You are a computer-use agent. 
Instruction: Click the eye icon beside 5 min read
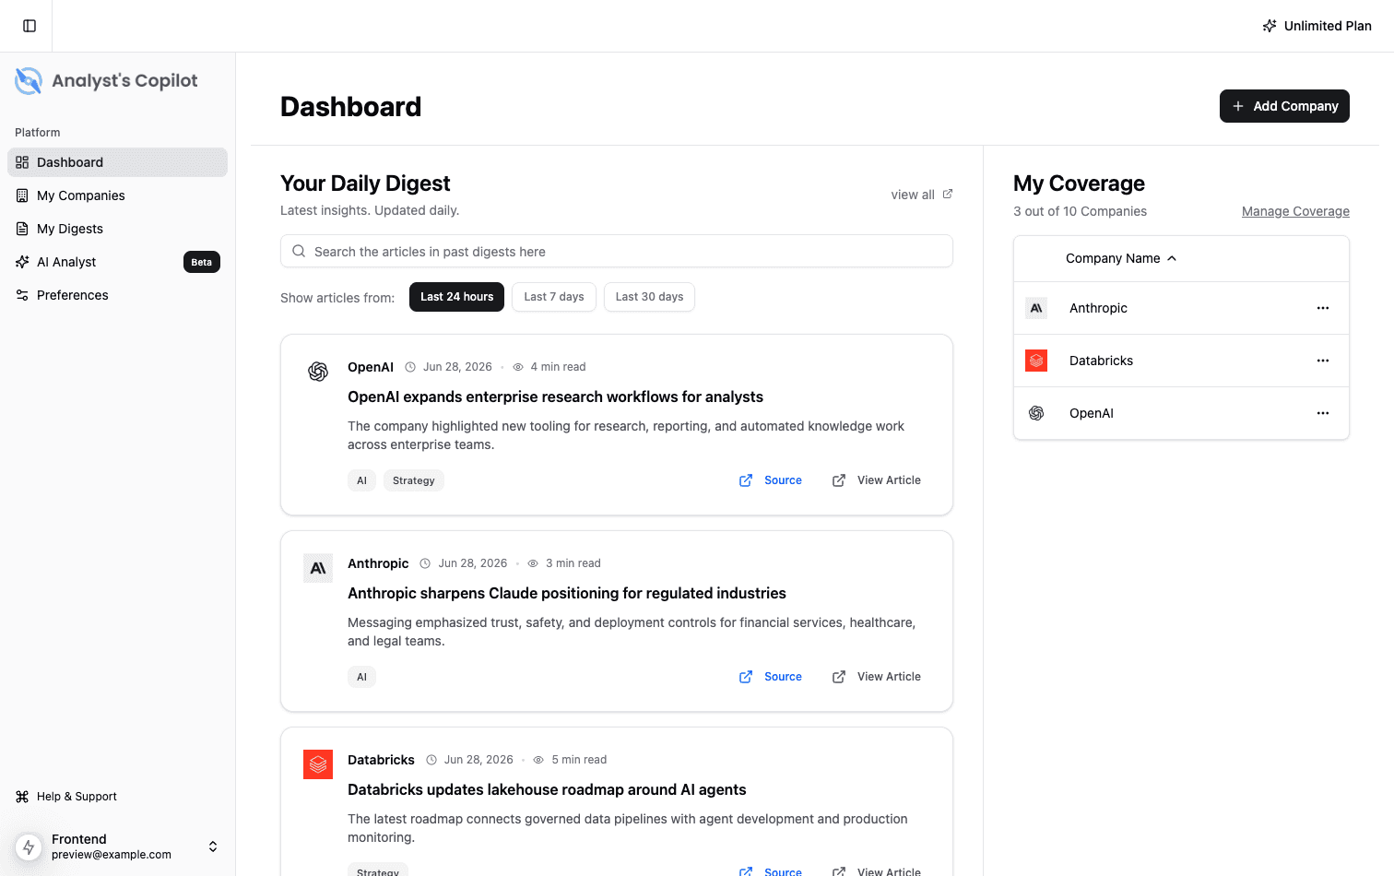(538, 760)
